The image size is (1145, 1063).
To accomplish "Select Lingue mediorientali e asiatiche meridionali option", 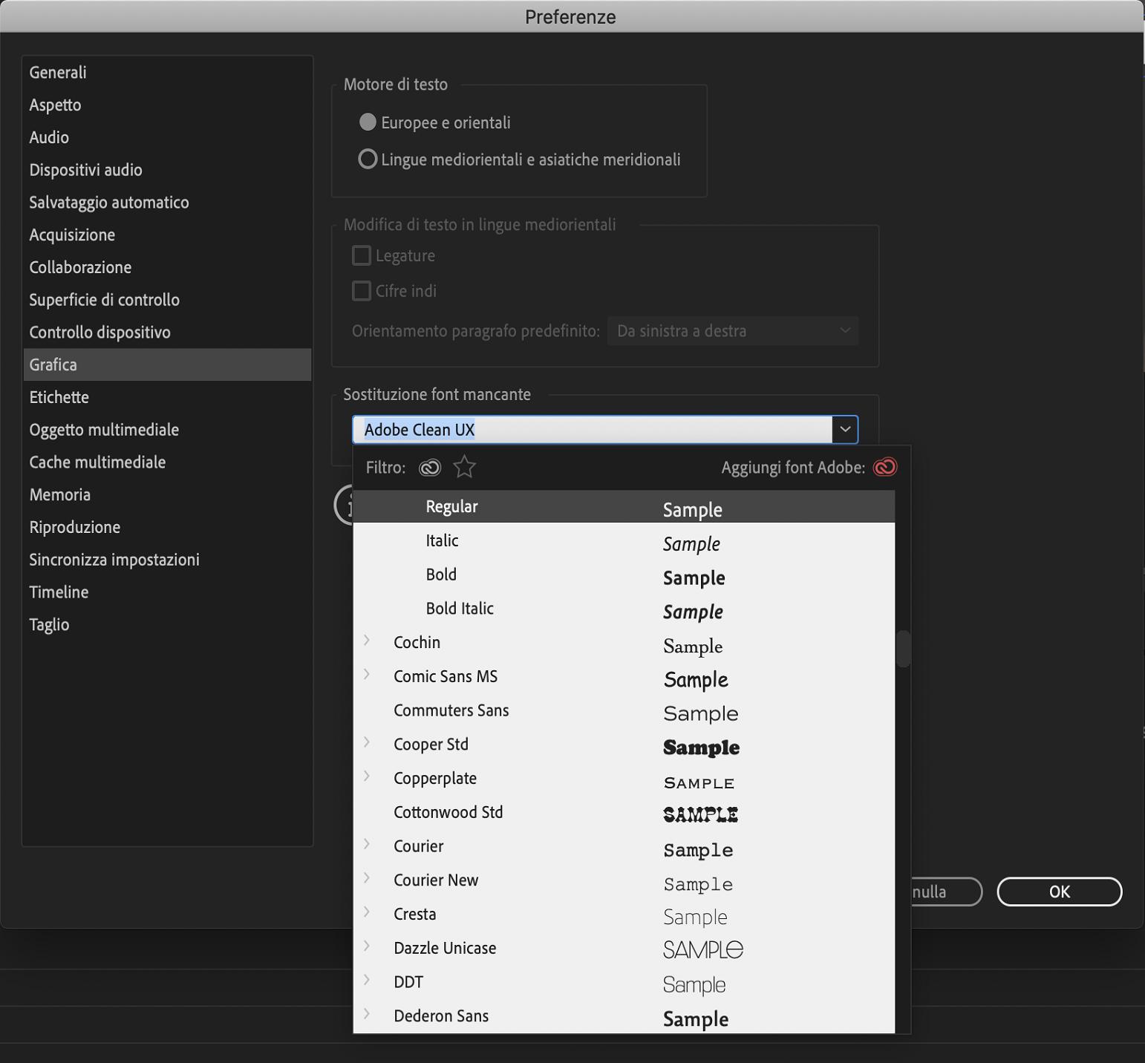I will click(x=368, y=159).
